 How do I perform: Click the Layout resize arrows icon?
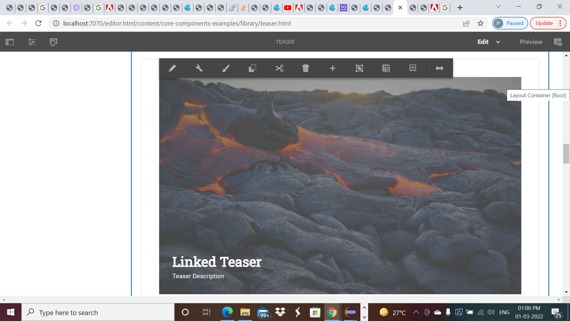coord(439,68)
